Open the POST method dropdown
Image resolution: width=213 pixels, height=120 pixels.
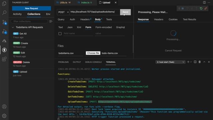click(x=63, y=12)
